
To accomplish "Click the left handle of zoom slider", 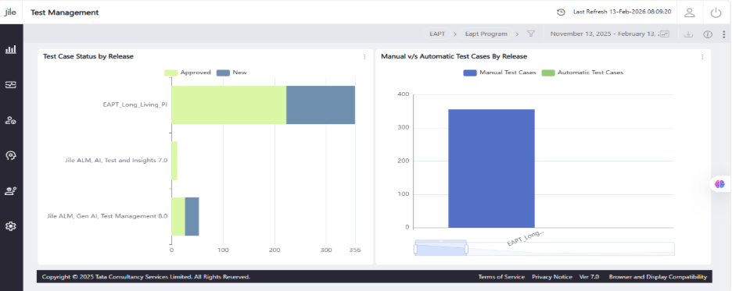I will click(x=415, y=249).
